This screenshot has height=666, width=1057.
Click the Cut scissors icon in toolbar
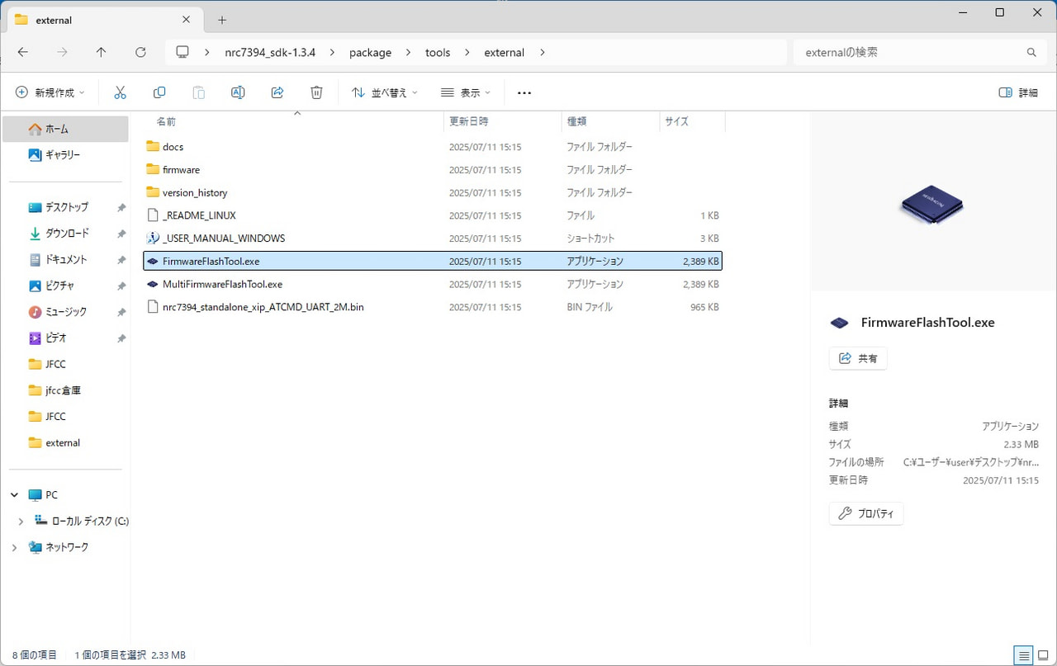pos(120,92)
